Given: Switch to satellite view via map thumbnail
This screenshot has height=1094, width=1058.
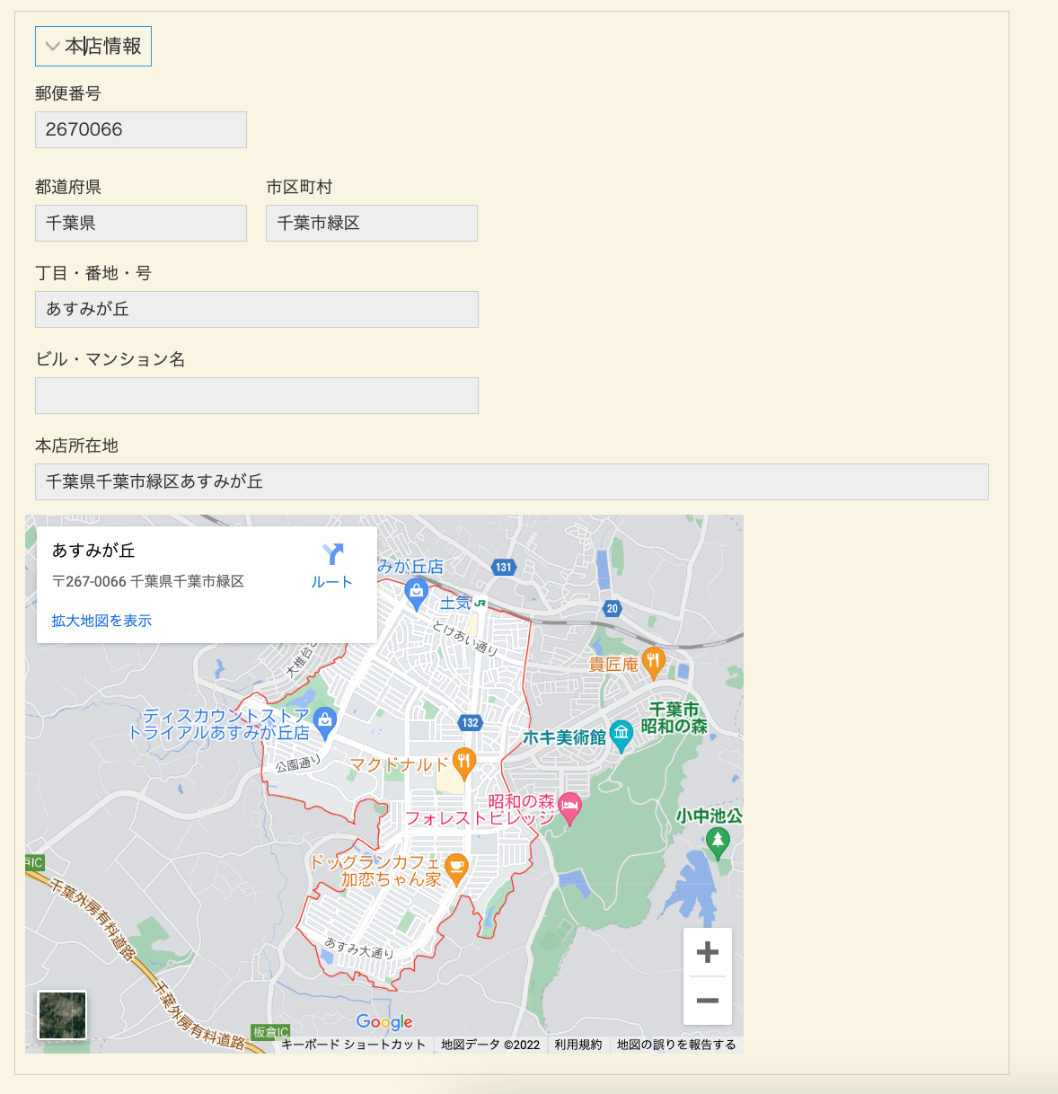Looking at the screenshot, I should (61, 1015).
